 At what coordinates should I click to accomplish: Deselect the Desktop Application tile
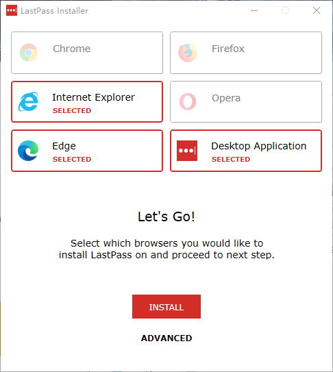pos(246,151)
